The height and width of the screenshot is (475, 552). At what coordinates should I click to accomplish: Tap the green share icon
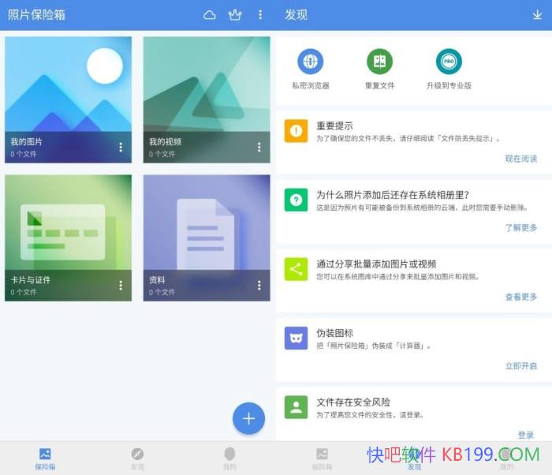(296, 269)
